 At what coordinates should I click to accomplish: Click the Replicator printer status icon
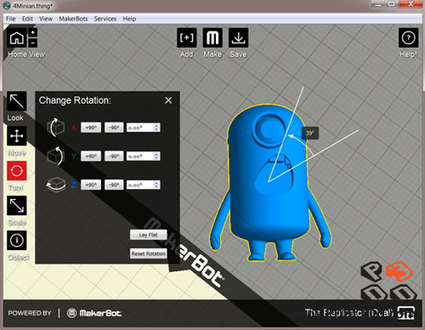coord(405,313)
